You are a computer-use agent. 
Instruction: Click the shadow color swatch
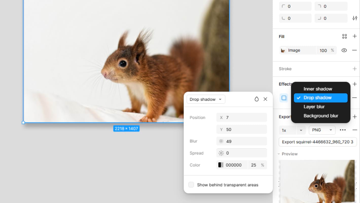[x=221, y=165]
